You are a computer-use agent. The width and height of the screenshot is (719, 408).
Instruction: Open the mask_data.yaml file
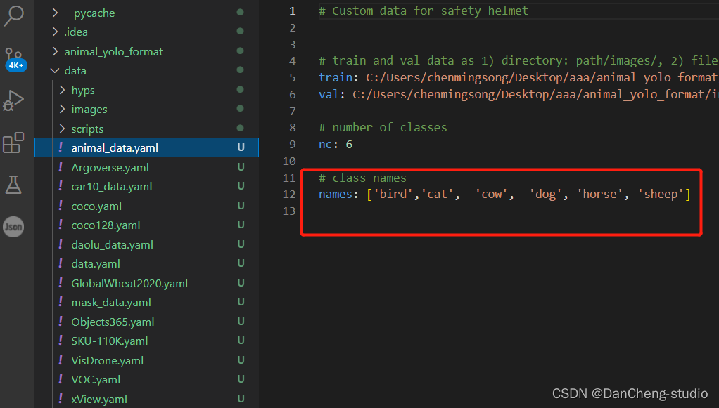111,302
